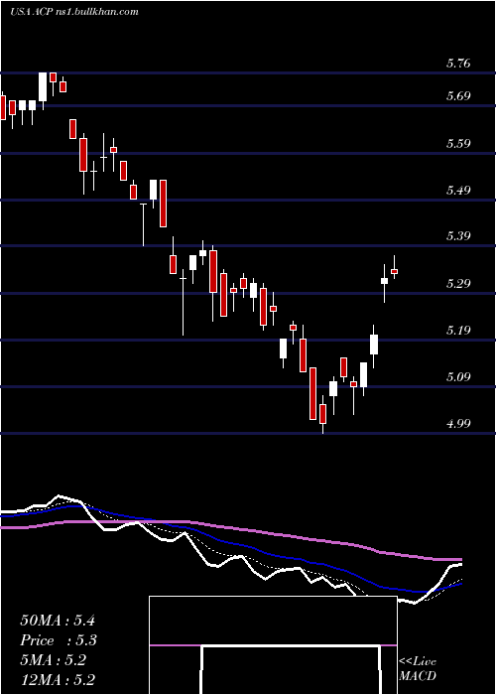
Task: Click the 5.69 price level label
Action: click(x=458, y=96)
